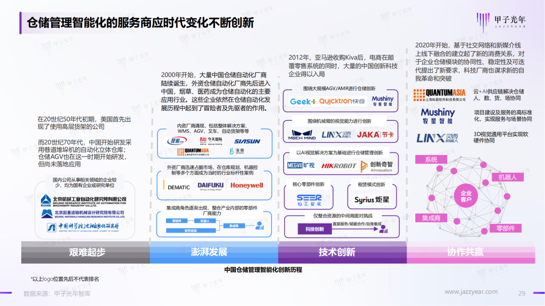Click the person icon after the 科技创新 arrow
Screen dimensions: 545x306
click(384, 228)
